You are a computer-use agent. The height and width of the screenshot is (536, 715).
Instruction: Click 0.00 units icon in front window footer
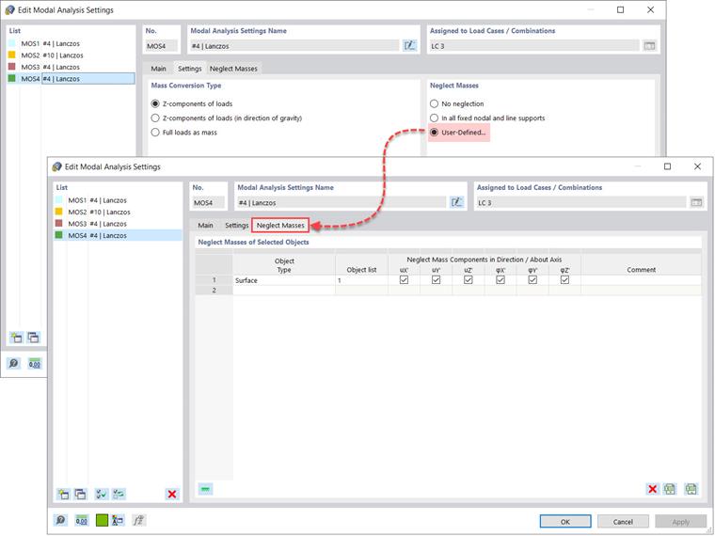tap(82, 520)
